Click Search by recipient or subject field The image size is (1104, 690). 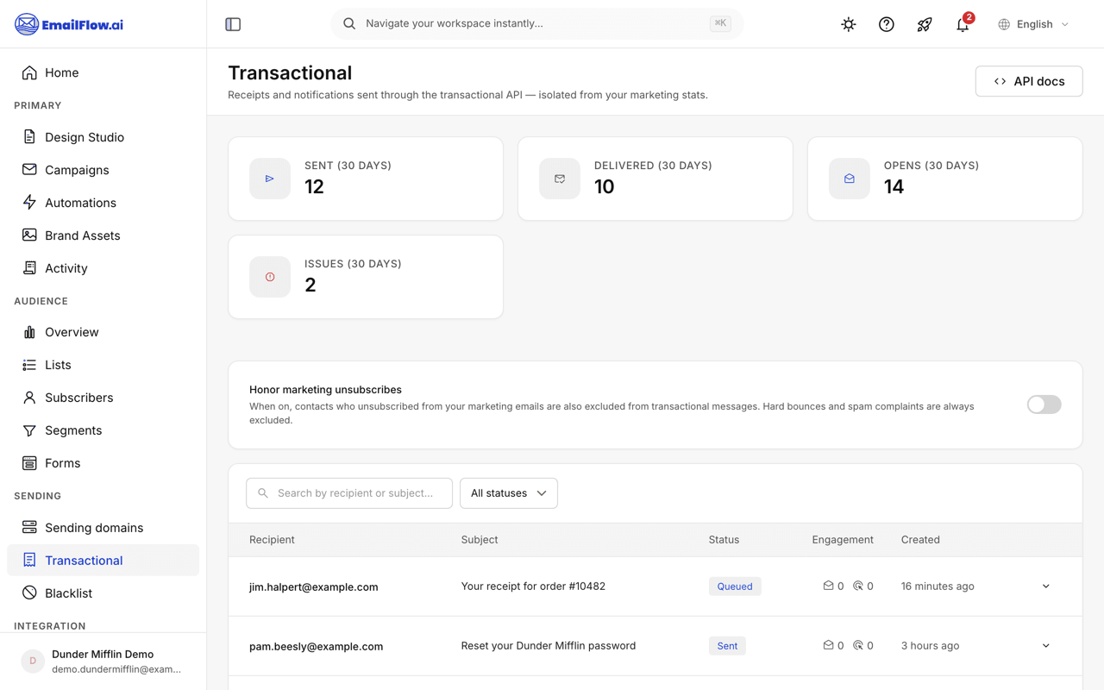[349, 493]
